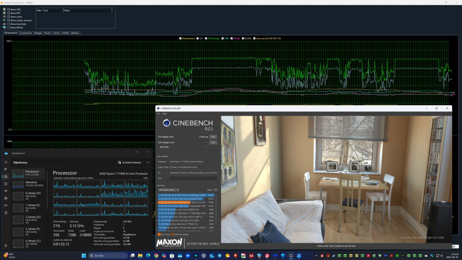Switch to Cooling Fans tab
Screen dimensions: 462x260
pos(25,33)
